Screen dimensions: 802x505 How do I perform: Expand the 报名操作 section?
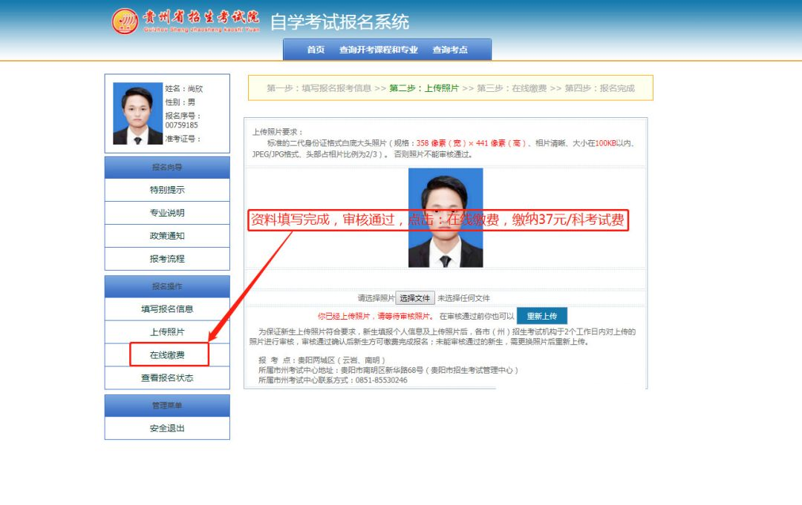pyautogui.click(x=166, y=285)
